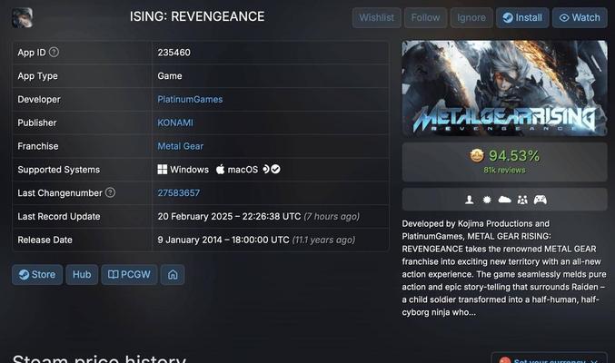Click the Last Changenumber help icon
Image resolution: width=615 pixels, height=363 pixels.
coord(110,193)
